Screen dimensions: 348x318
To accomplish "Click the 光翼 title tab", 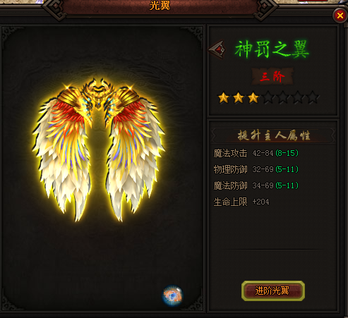I will pos(160,6).
